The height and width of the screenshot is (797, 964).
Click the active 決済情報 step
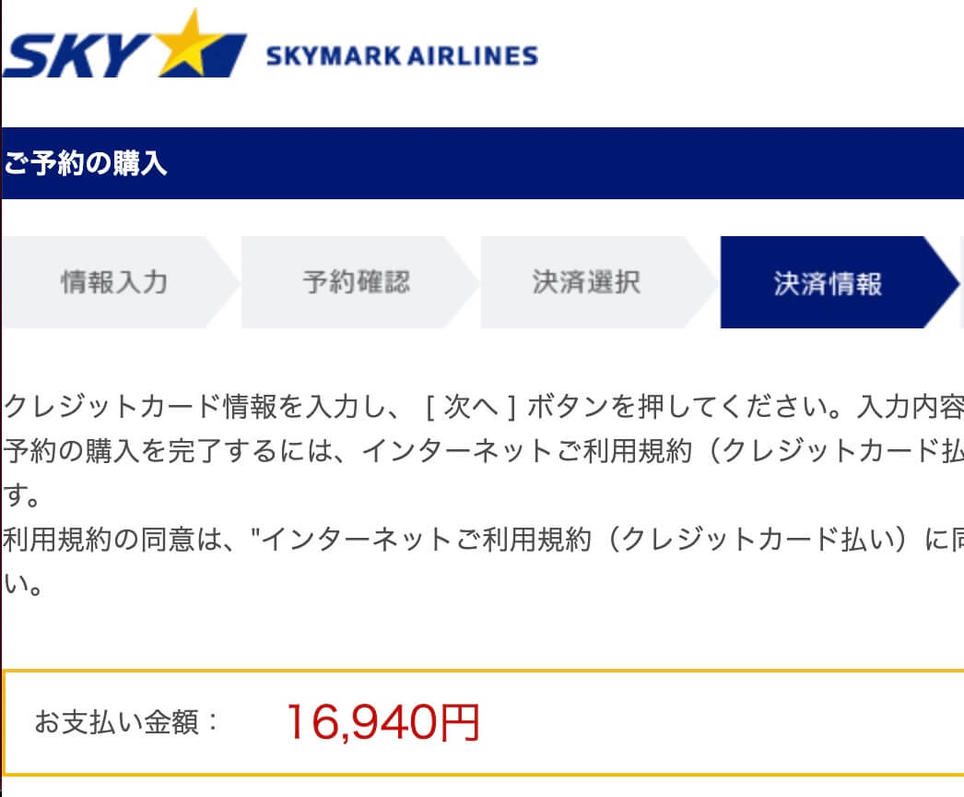tap(828, 282)
